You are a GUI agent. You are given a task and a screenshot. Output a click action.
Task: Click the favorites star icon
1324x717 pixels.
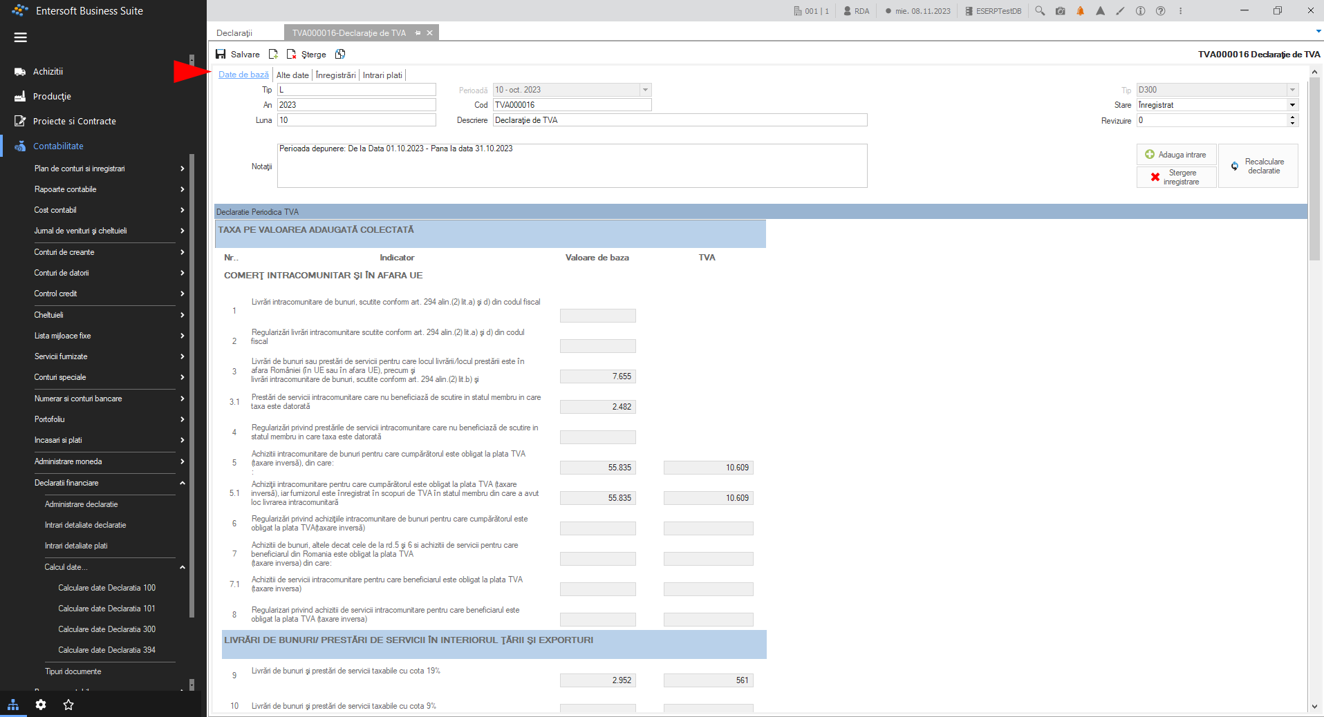(68, 705)
